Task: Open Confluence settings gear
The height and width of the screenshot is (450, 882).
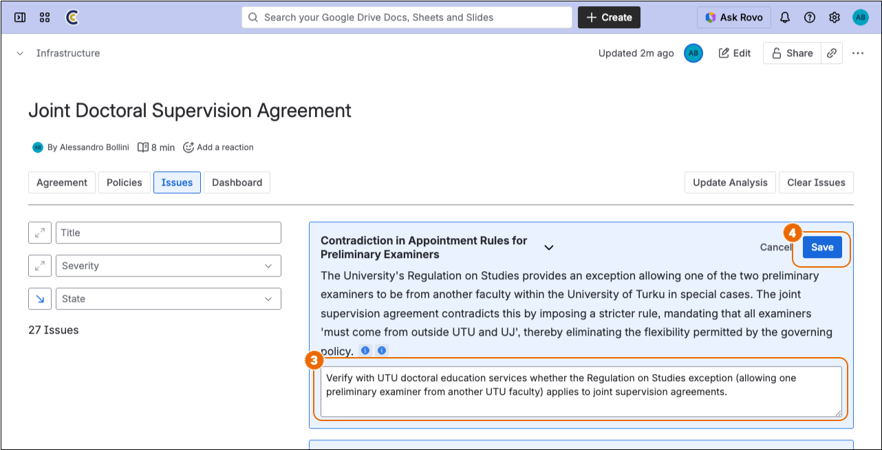Action: pos(835,17)
